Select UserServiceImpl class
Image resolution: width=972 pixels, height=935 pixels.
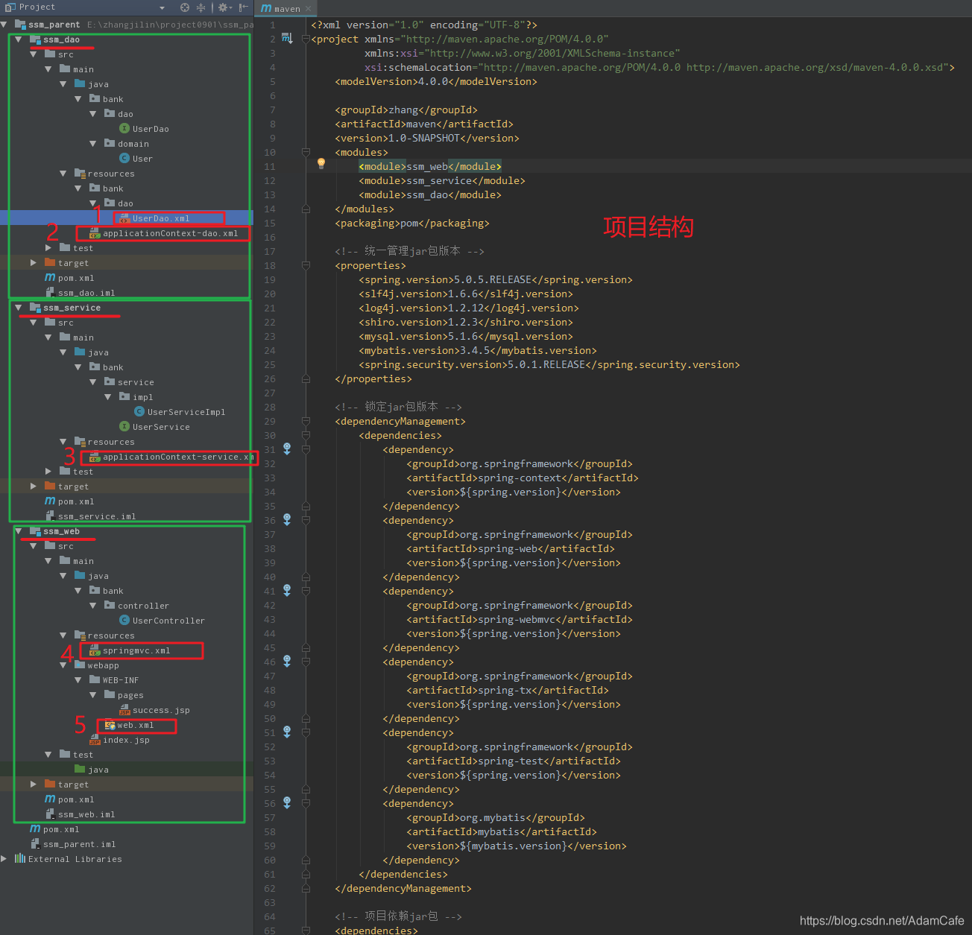coord(179,412)
